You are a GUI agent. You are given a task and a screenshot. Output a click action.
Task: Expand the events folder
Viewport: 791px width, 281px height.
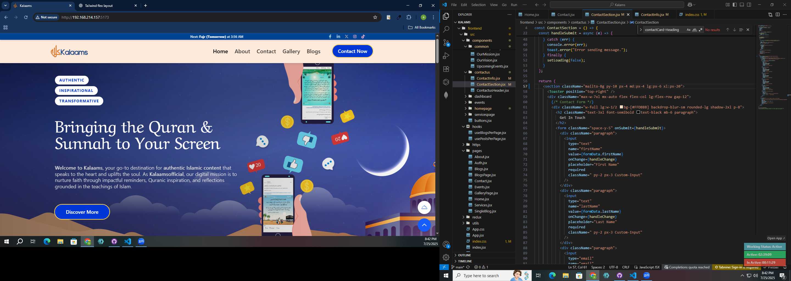click(x=466, y=102)
